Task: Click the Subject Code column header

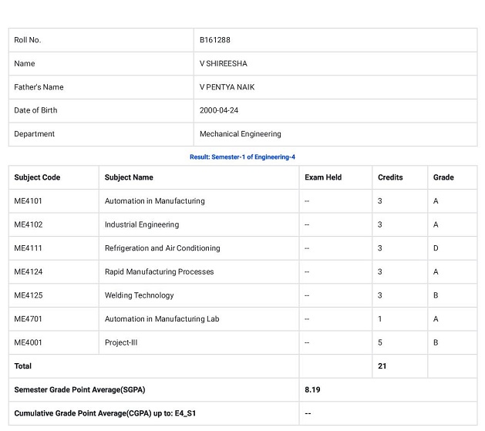Action: click(37, 177)
